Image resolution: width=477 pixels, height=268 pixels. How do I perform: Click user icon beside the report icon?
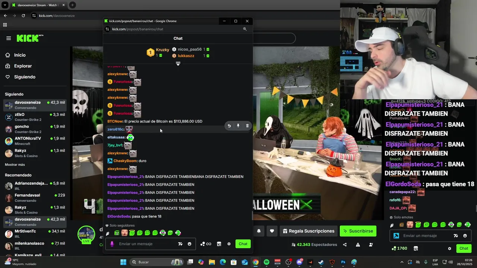pos(371,245)
